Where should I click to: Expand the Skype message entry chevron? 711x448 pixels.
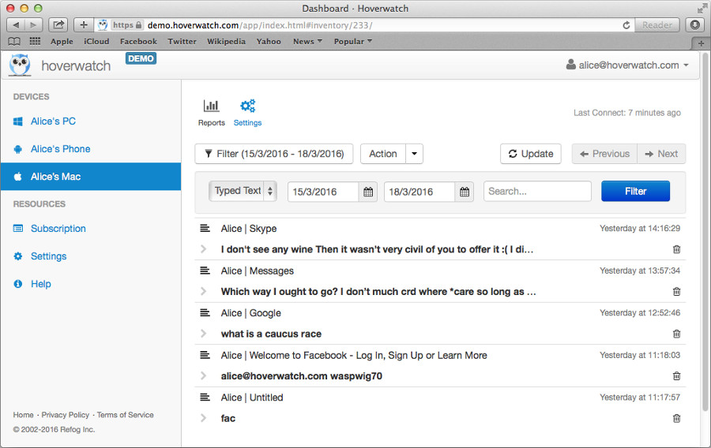(x=204, y=249)
